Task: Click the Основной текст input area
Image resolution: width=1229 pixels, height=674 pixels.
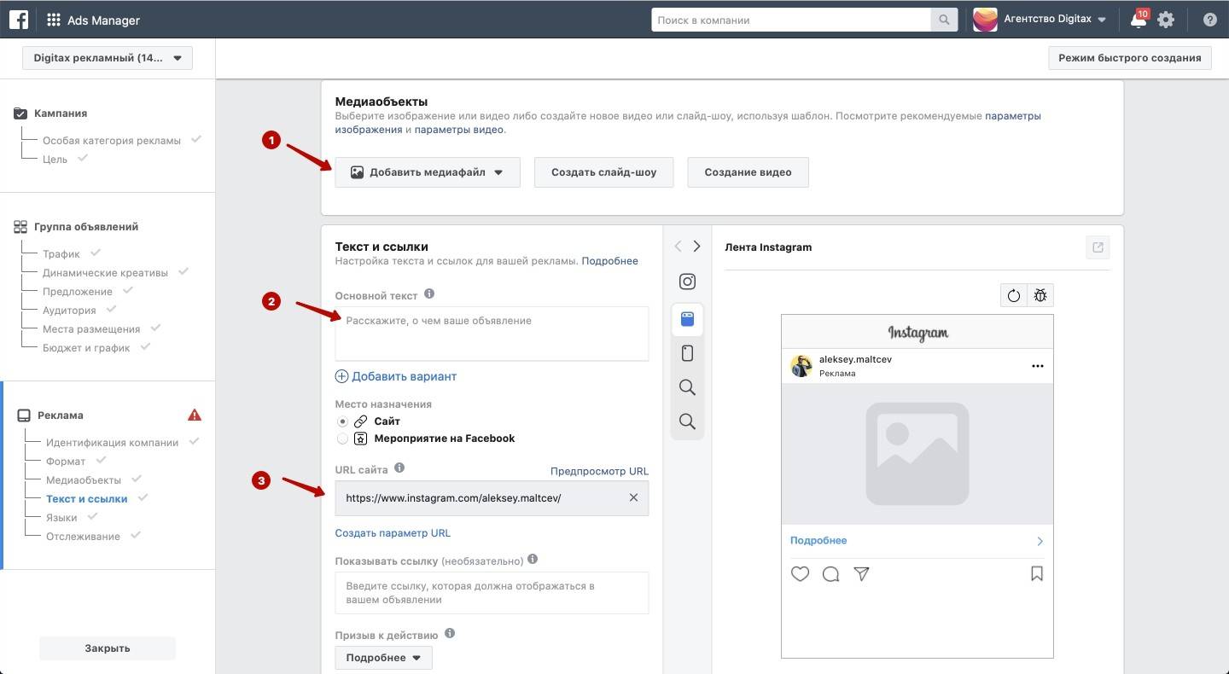Action: click(x=492, y=334)
